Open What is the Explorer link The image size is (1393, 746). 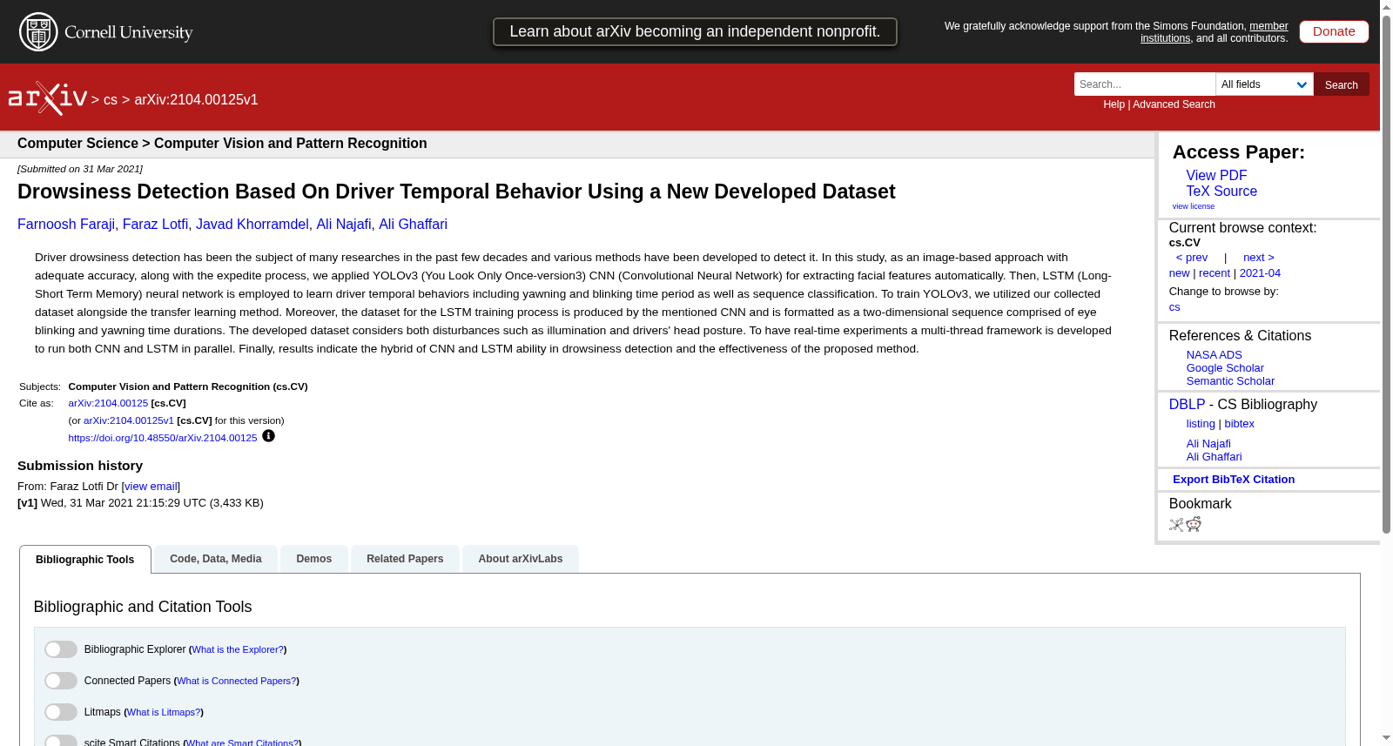point(238,649)
